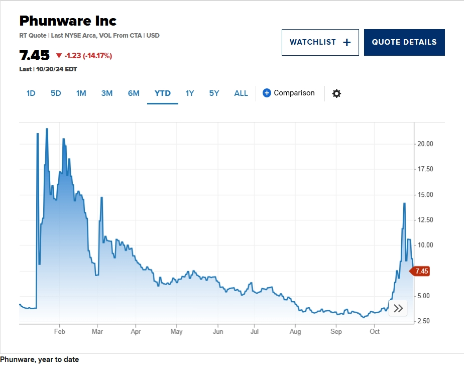Click the Comparison label
464x366 pixels.
(x=294, y=93)
